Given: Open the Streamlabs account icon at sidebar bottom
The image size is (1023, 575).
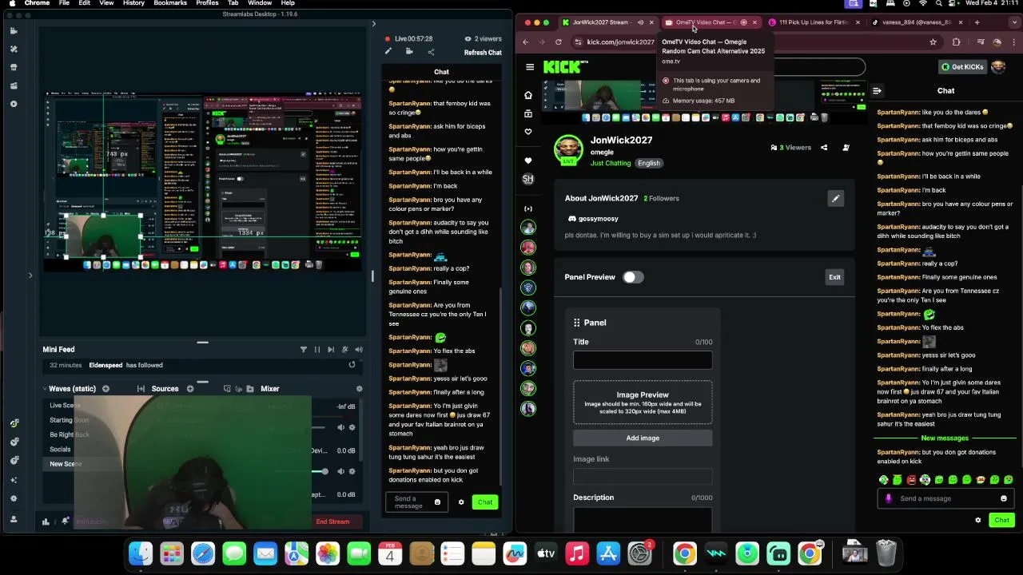Looking at the screenshot, I should click(x=14, y=519).
